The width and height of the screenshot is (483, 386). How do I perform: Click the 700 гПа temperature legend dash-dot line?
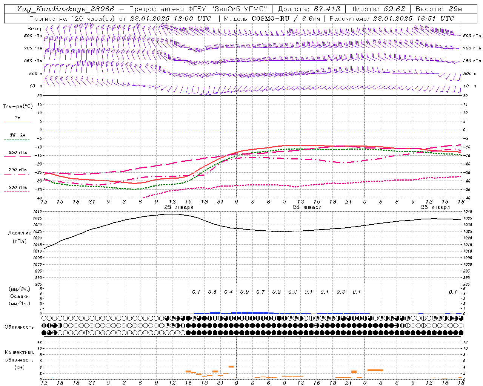click(17, 174)
